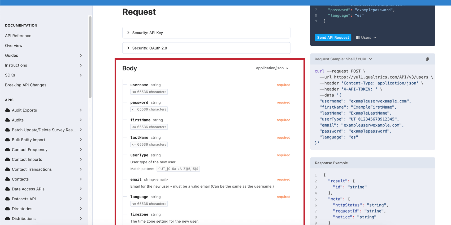451x225 pixels.
Task: Click the cloud icon beside Directories
Action: pos(8,209)
